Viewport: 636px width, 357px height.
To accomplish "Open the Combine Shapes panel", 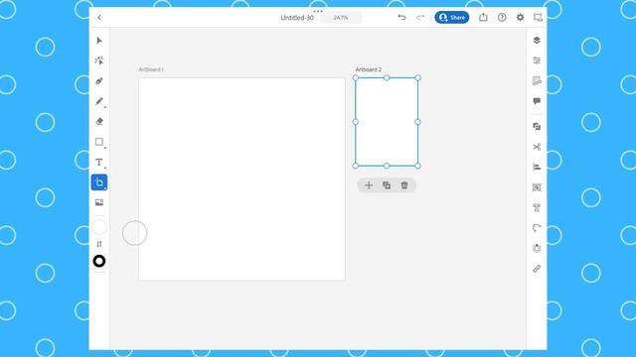I will coord(537,127).
